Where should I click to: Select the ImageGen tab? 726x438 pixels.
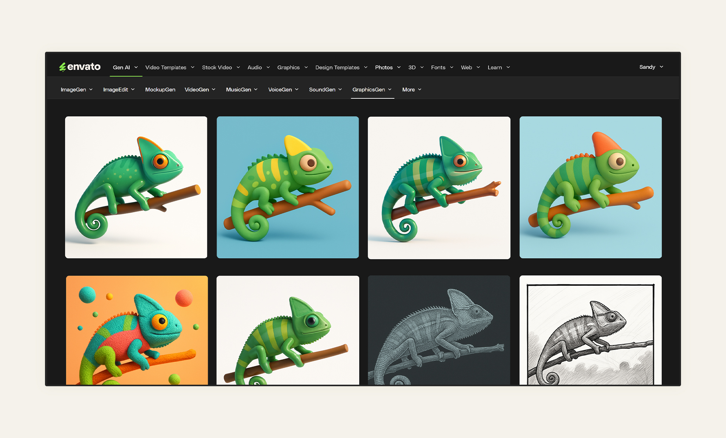click(x=73, y=90)
